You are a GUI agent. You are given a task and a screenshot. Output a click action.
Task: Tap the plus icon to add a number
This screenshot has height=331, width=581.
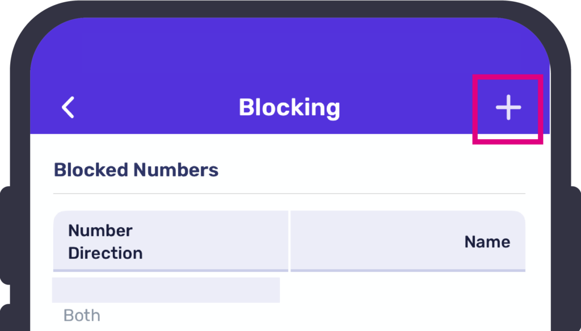pos(508,107)
